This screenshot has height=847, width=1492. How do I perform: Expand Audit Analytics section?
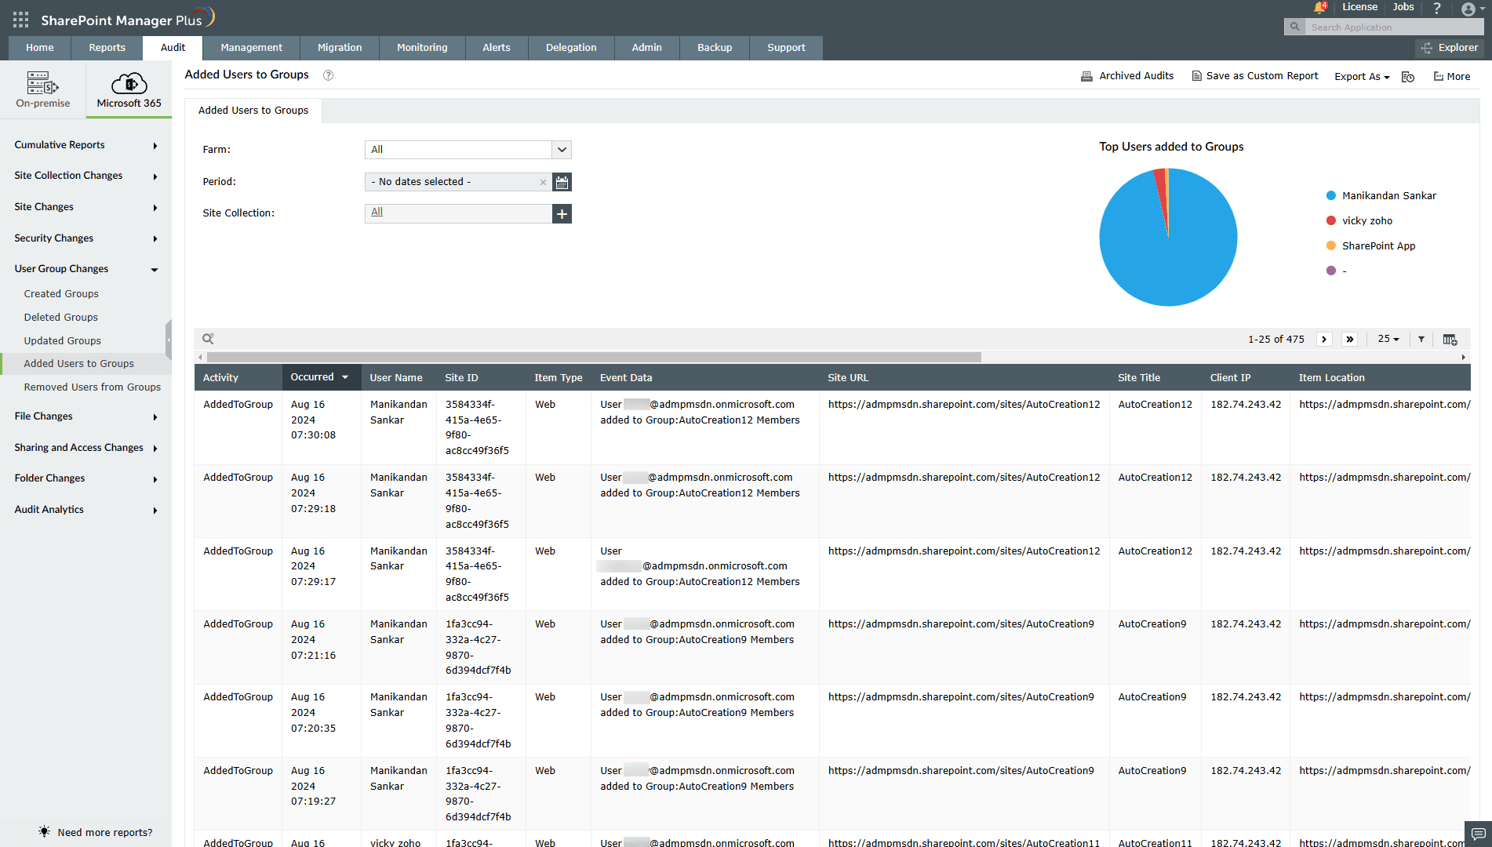point(86,510)
